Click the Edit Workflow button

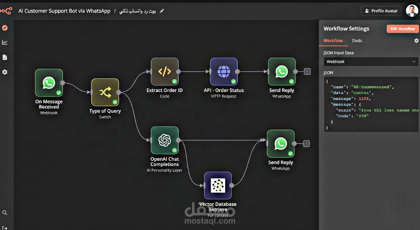[x=402, y=29]
